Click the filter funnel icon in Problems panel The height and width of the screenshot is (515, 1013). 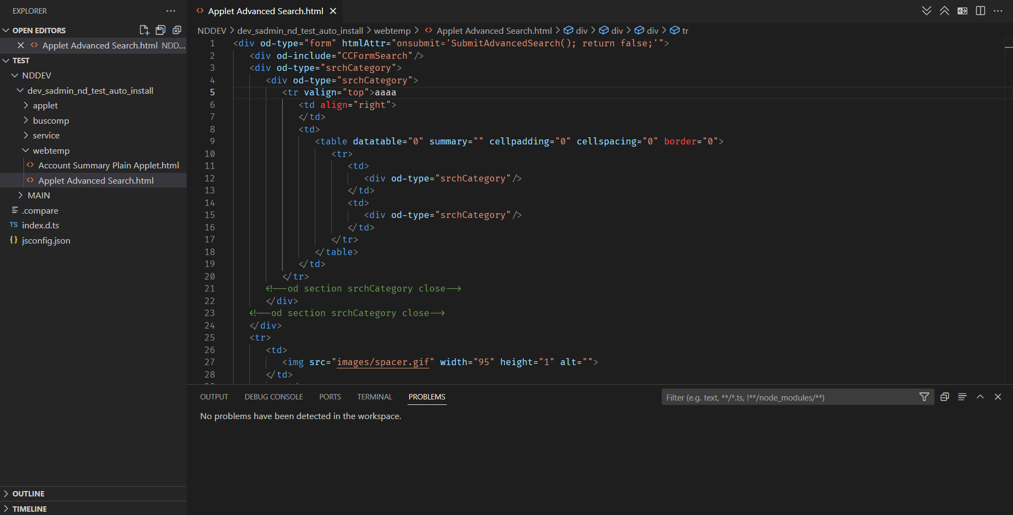coord(924,397)
